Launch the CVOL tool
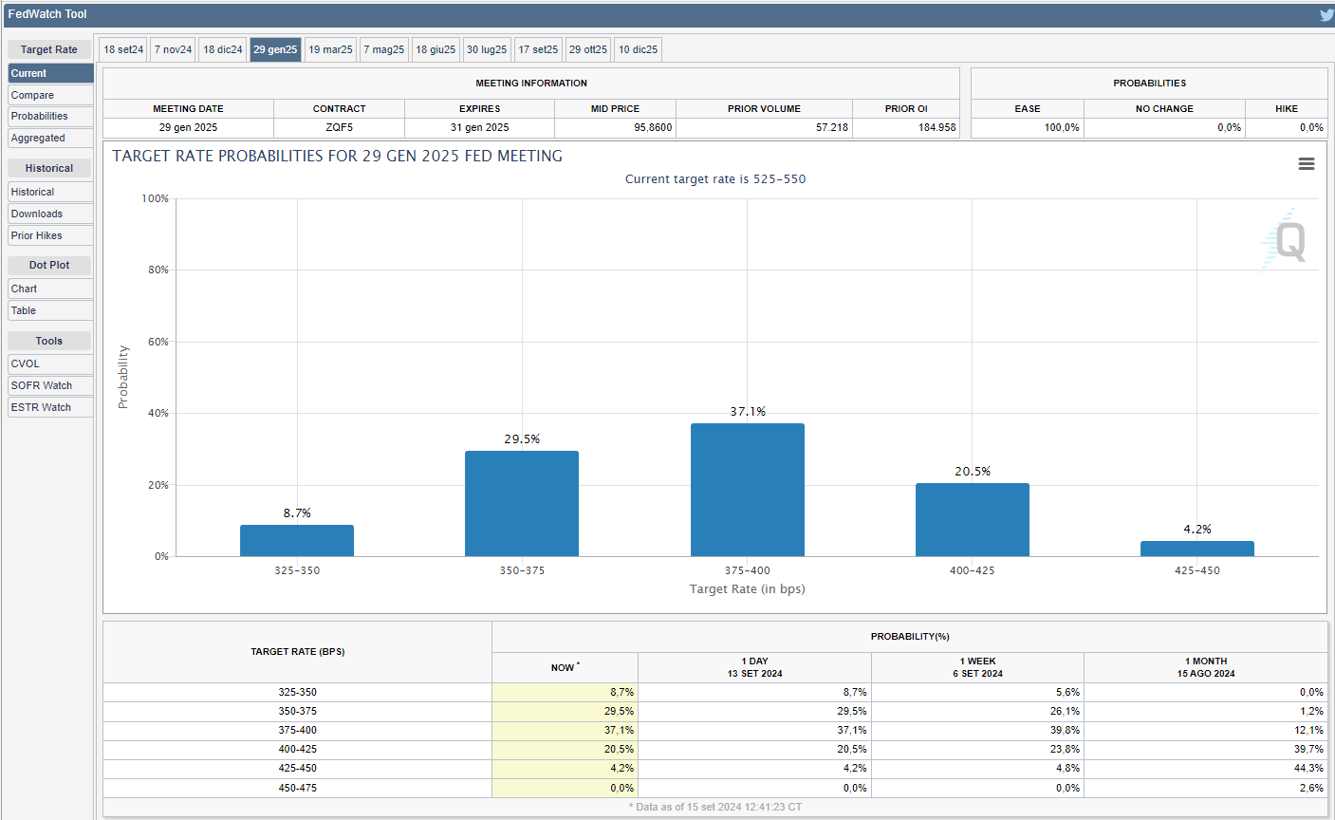Screen dimensions: 1335x820 click(x=50, y=363)
